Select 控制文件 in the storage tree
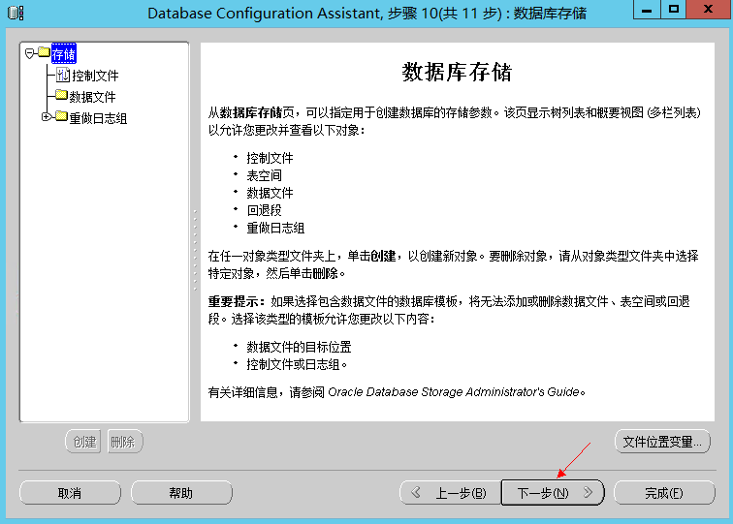The height and width of the screenshot is (524, 733). pos(95,76)
